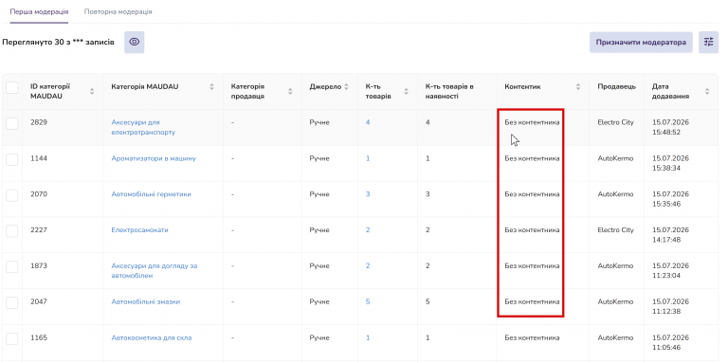Open the Електросамокати category link
The width and height of the screenshot is (728, 363).
tap(139, 229)
